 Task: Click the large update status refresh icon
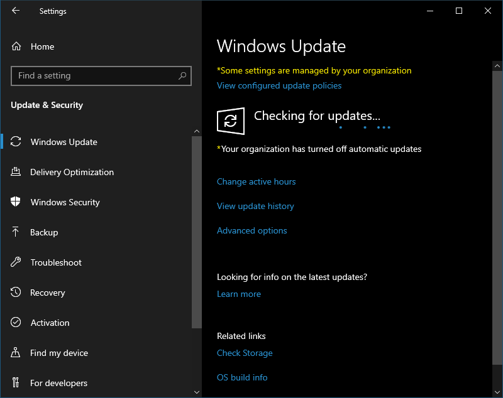(x=231, y=121)
